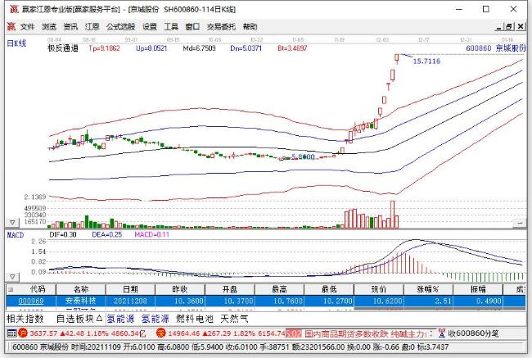Switch to the 自选板块 tab
Viewport: 532px width, 358px height.
(79, 319)
